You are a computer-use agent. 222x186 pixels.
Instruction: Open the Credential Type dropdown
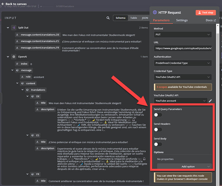183,77
